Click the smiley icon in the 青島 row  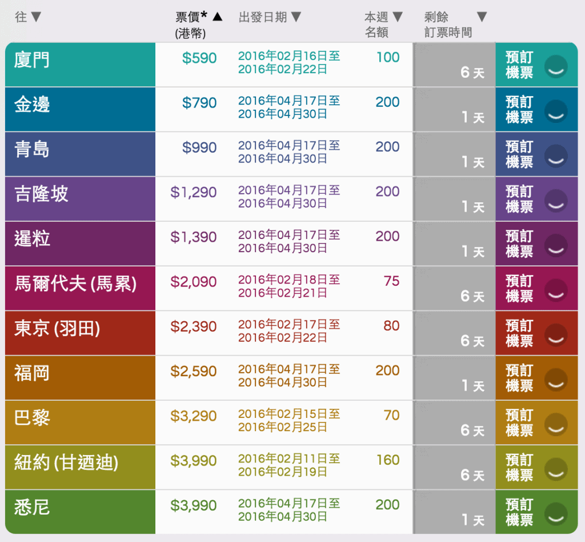[x=555, y=156]
